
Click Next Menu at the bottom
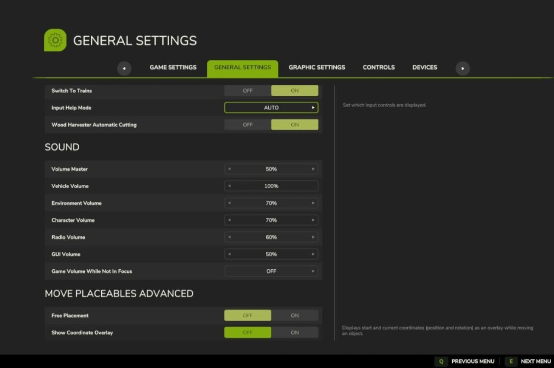535,361
